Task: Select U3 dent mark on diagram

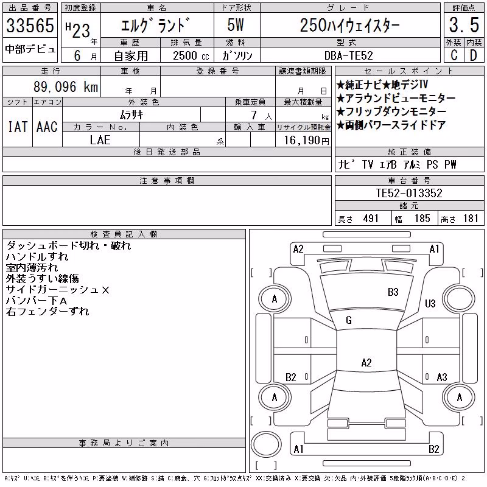Action: click(x=430, y=303)
